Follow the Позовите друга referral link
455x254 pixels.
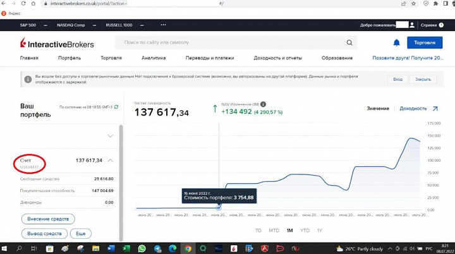[408, 57]
